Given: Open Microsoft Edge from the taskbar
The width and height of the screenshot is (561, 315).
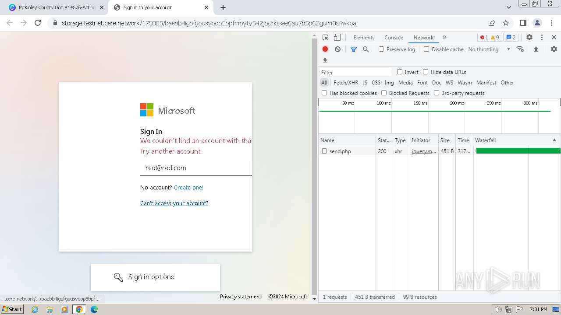Looking at the screenshot, I should [x=94, y=309].
